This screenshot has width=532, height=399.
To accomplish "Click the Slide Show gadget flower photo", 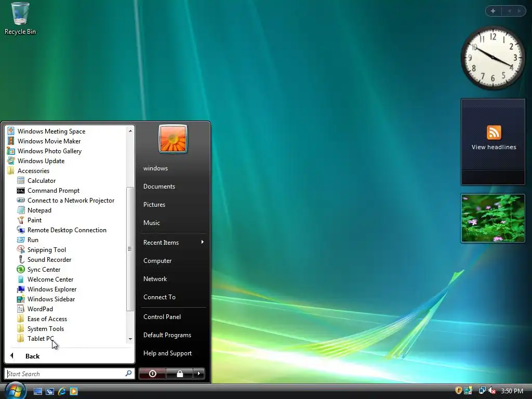I will [493, 218].
